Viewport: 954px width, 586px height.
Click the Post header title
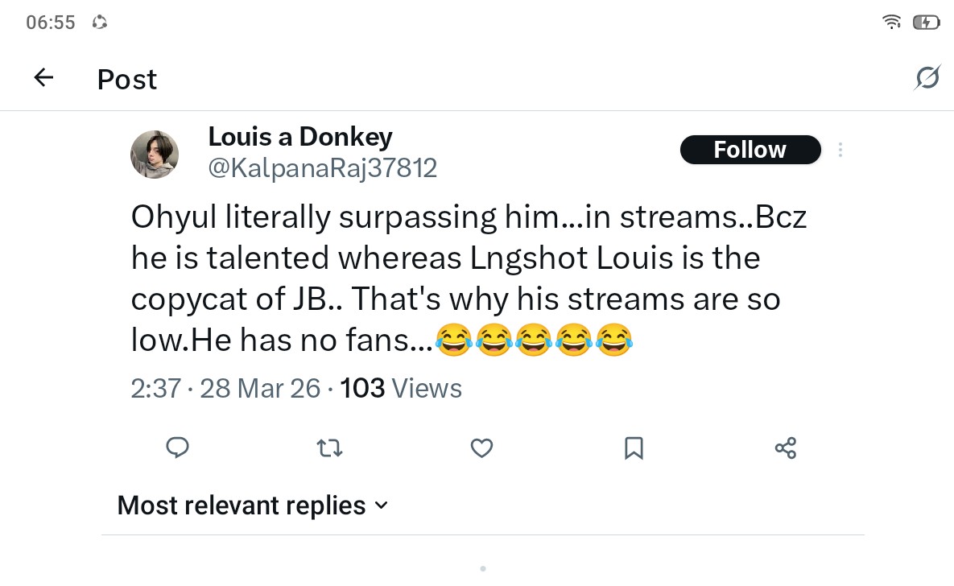click(127, 79)
